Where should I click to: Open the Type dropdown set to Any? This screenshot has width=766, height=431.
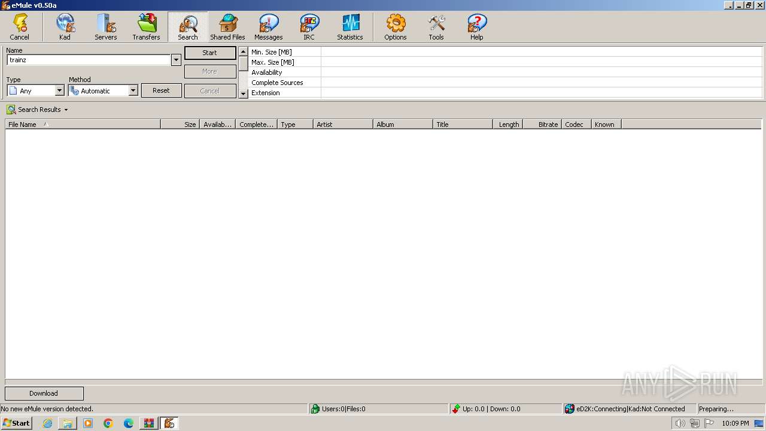point(59,90)
